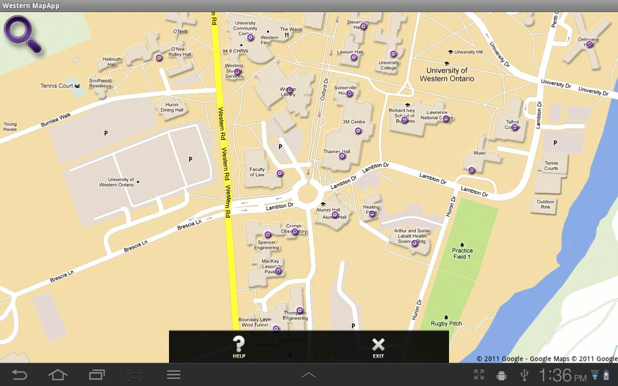
Task: Tap the Delaware Hall marker
Action: pyautogui.click(x=590, y=44)
